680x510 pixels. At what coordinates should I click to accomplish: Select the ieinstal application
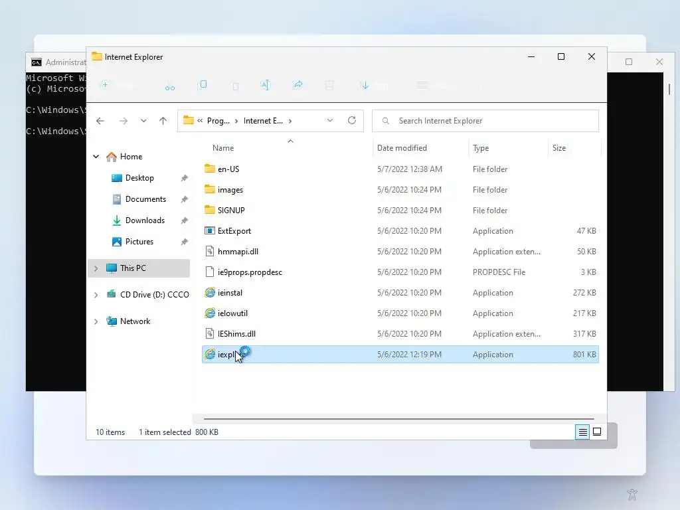[x=230, y=293]
